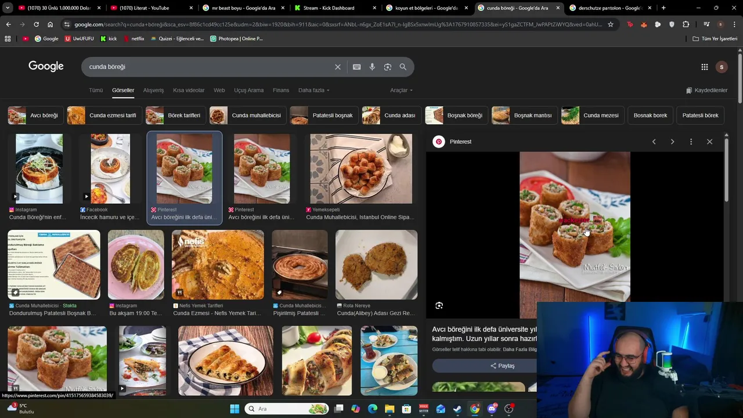Open 'Kaydedilenler' saved items
The width and height of the screenshot is (743, 418).
tap(706, 90)
